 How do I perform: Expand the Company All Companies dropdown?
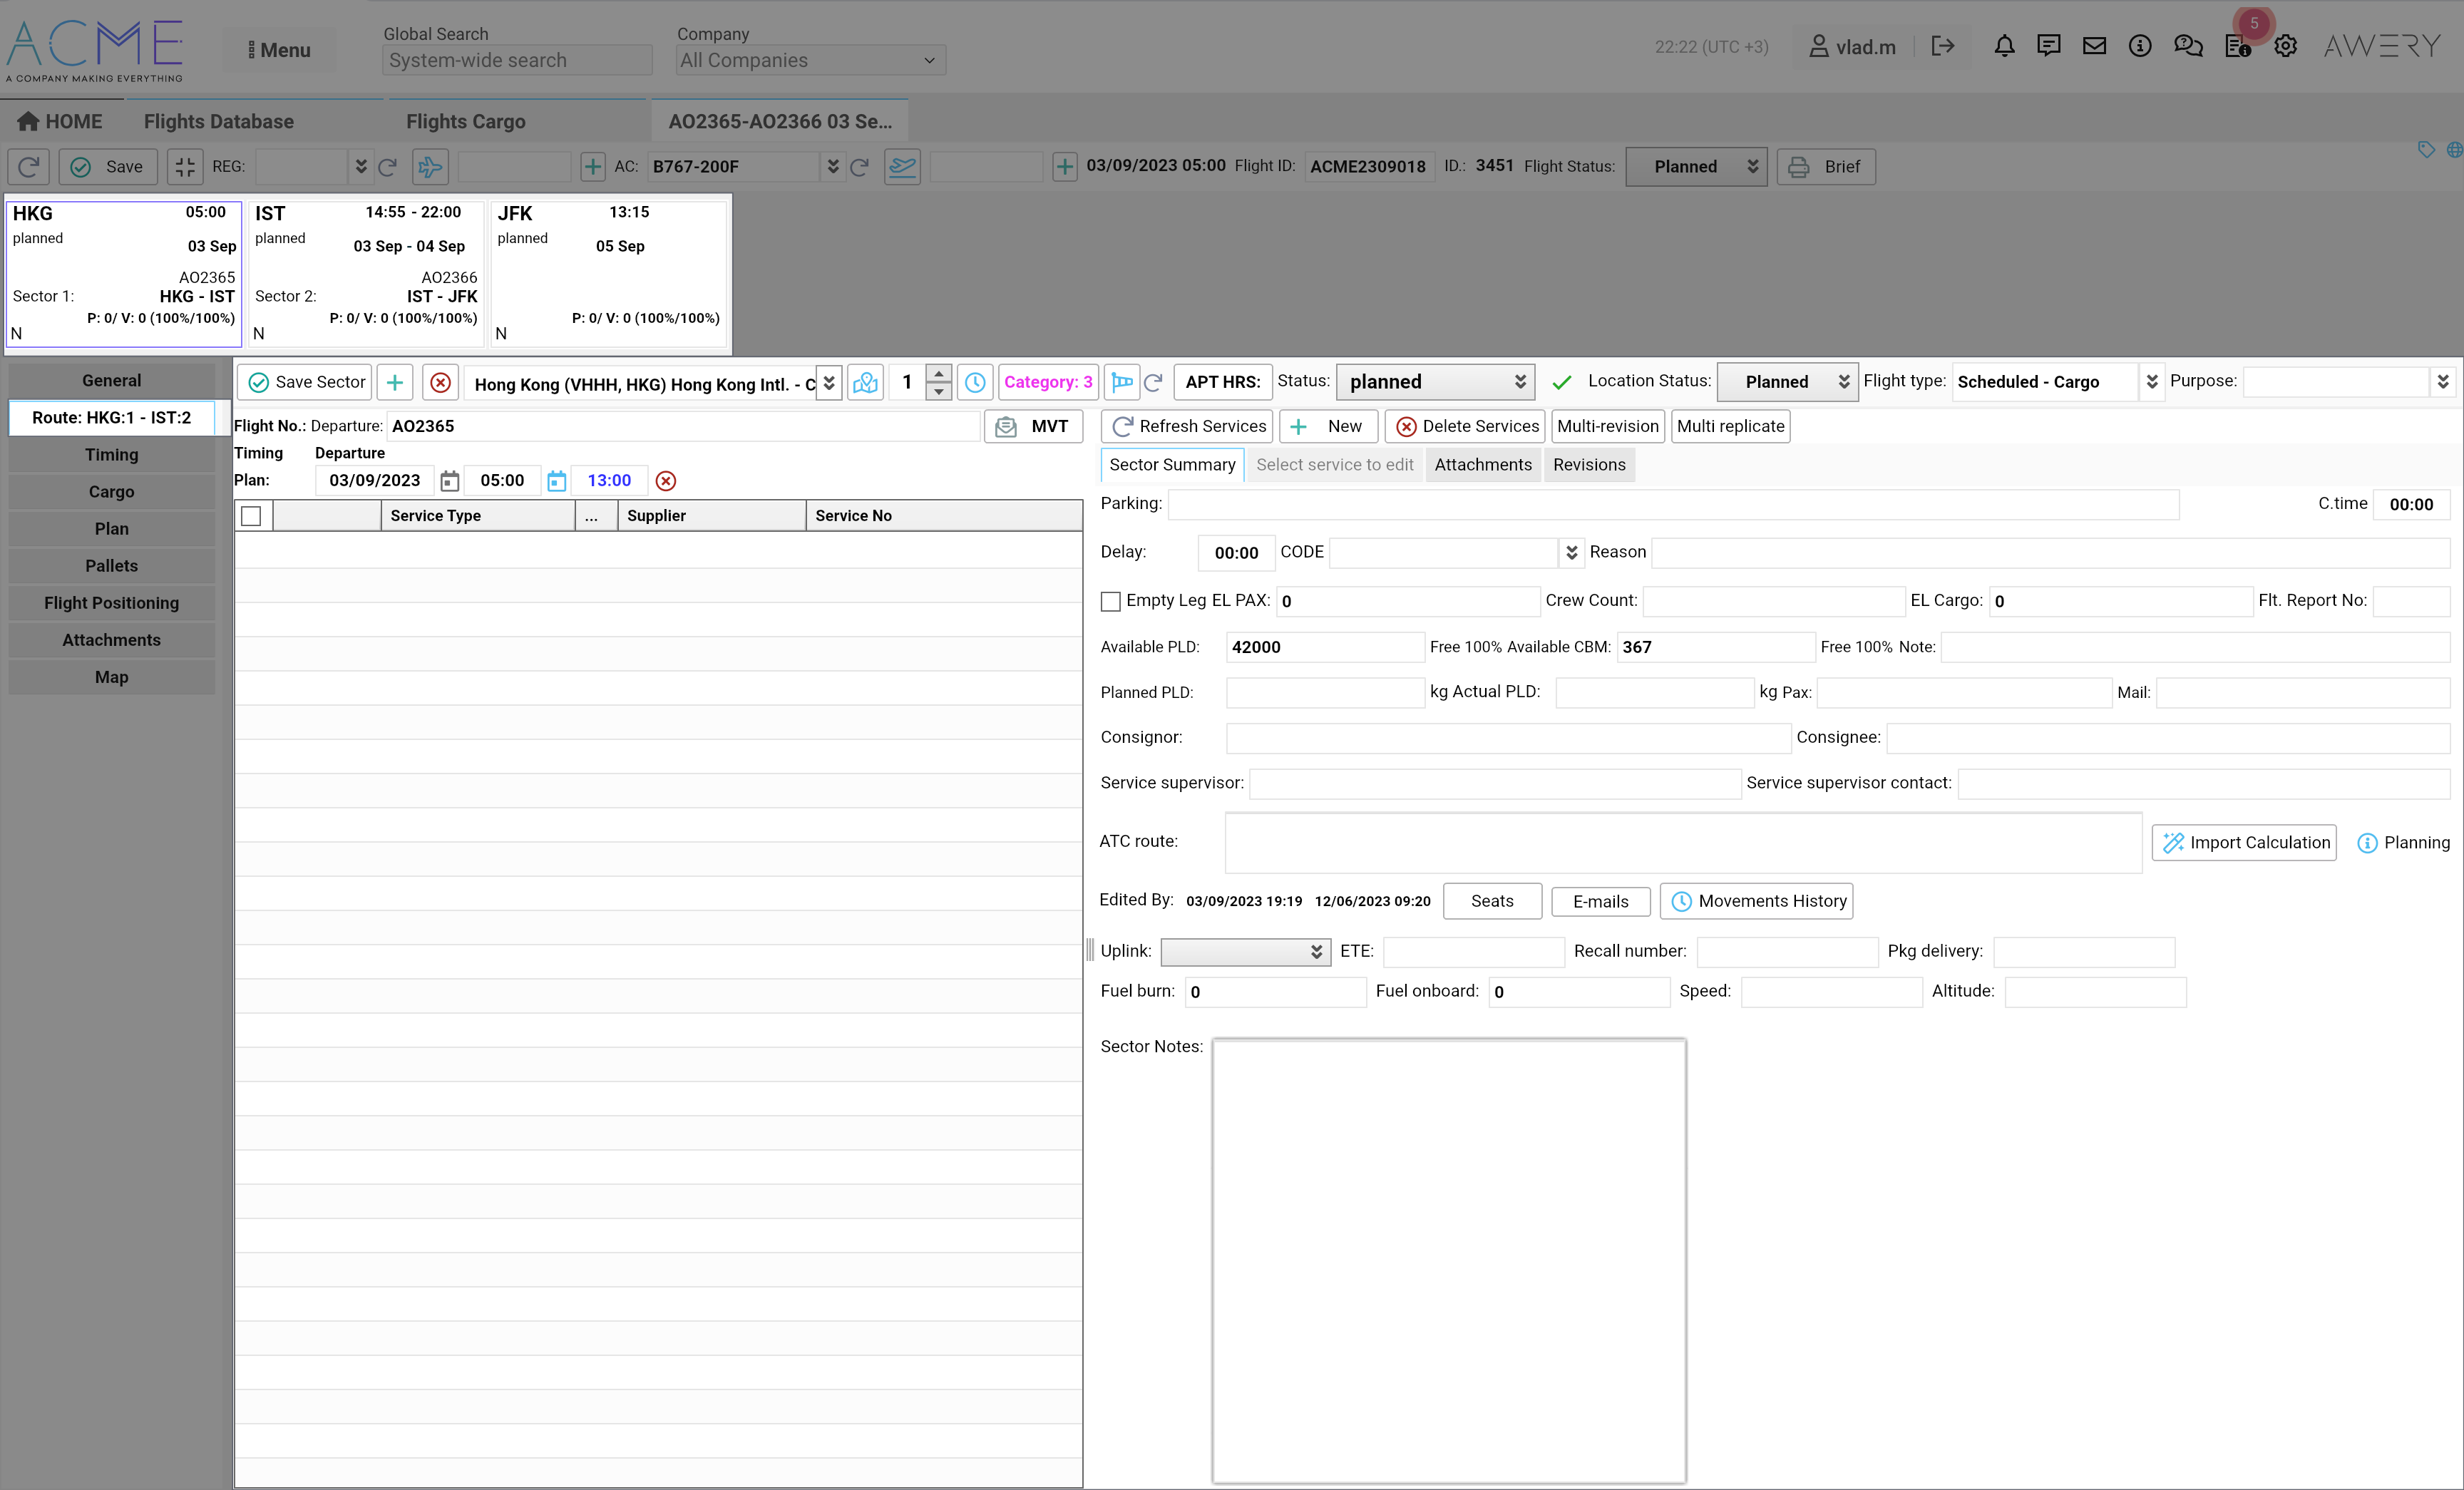click(x=810, y=60)
